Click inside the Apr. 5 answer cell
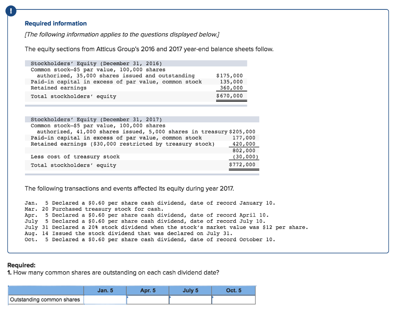The width and height of the screenshot is (420, 327). coord(148,300)
